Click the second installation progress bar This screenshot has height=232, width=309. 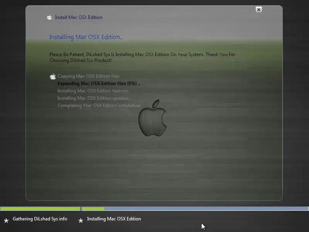pos(195,208)
